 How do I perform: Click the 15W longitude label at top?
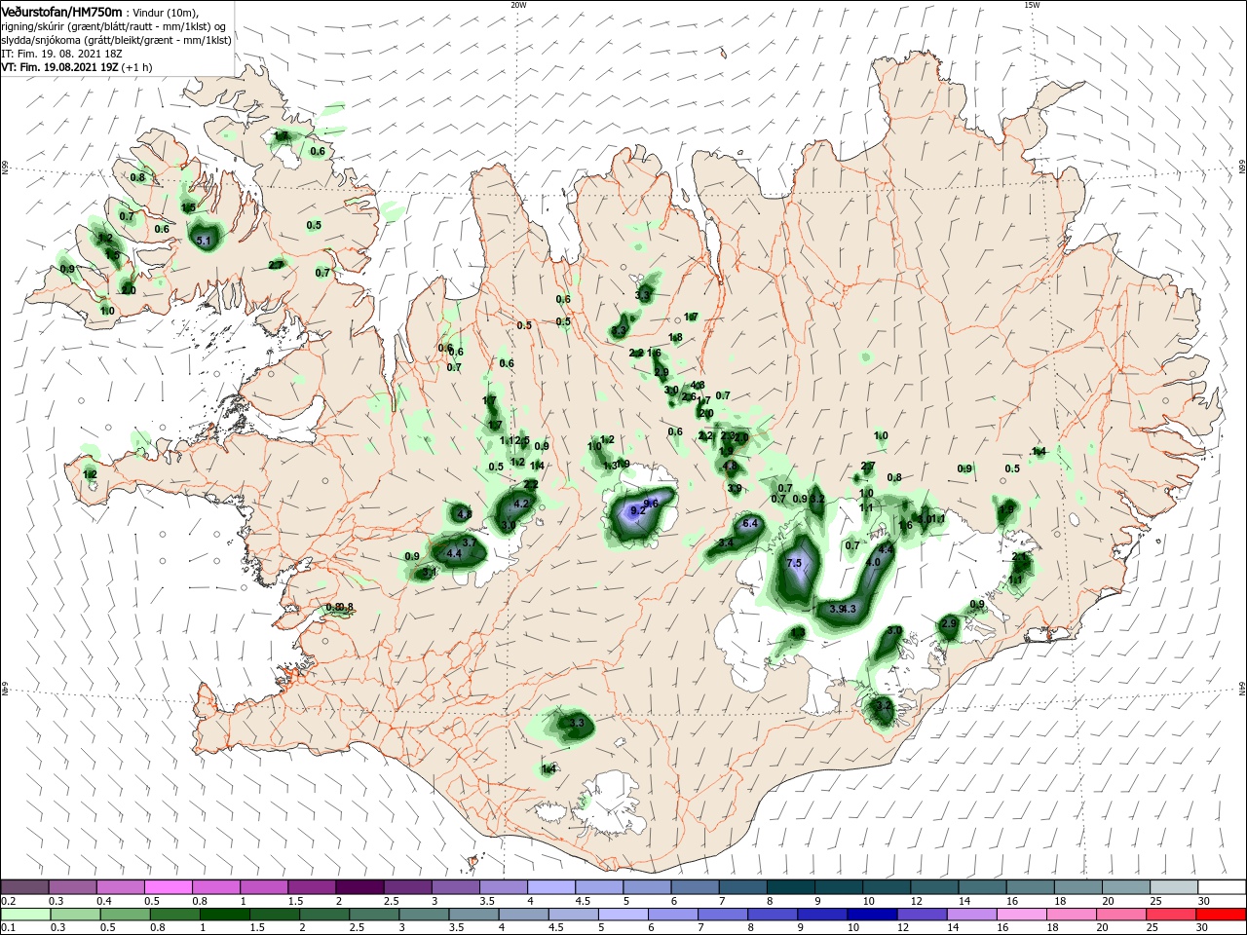pos(1031,5)
